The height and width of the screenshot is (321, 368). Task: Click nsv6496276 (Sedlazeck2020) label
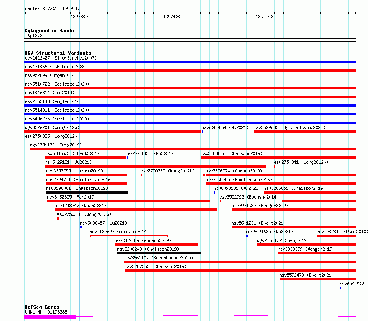pyautogui.click(x=57, y=119)
